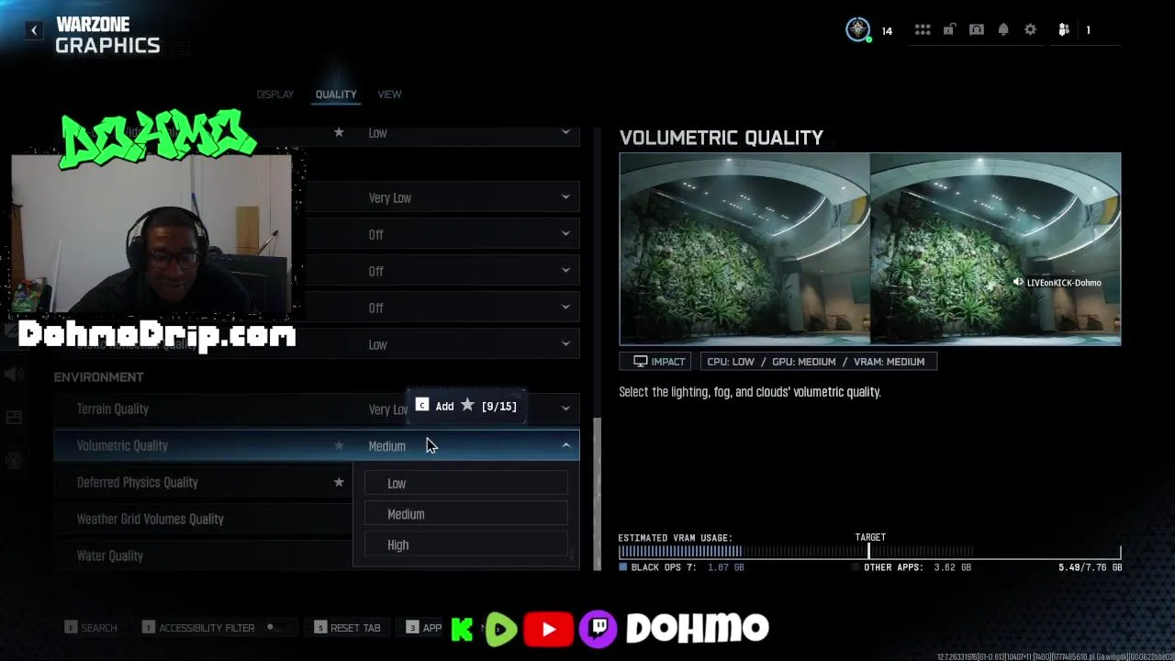Screen dimensions: 1175x661
Task: Click the star in the Add tooltip
Action: tap(467, 405)
